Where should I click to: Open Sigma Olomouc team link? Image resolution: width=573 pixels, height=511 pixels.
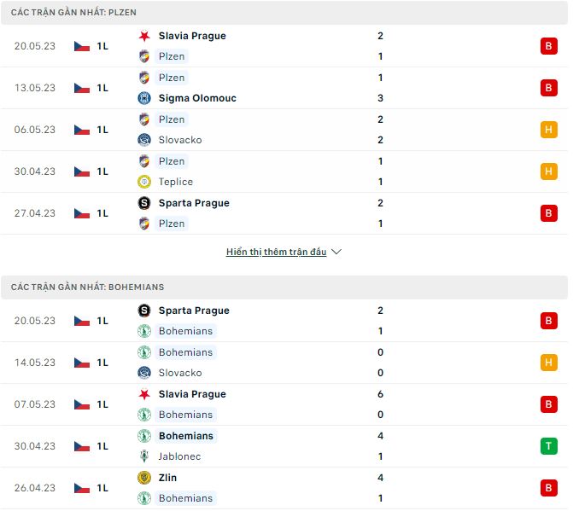pyautogui.click(x=197, y=98)
